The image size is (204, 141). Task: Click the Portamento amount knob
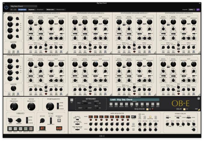click(x=50, y=106)
